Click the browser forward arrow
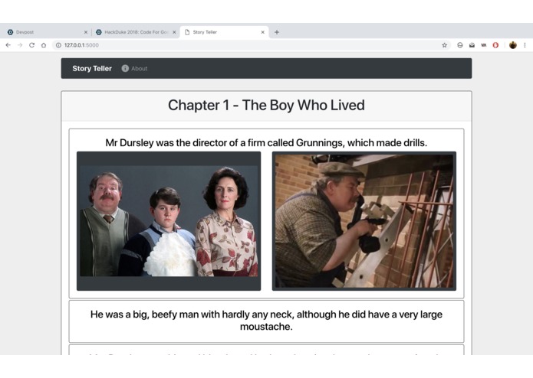Screen dimensions: 533x378 [20, 45]
